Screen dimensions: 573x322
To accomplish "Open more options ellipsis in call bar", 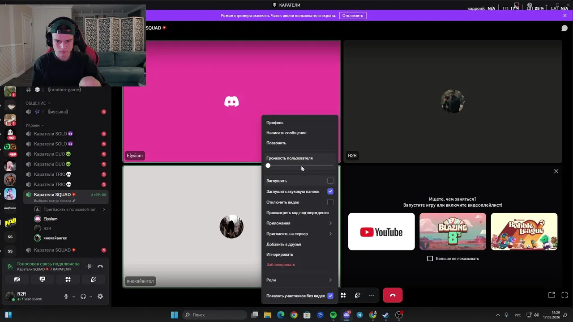I will click(372, 295).
